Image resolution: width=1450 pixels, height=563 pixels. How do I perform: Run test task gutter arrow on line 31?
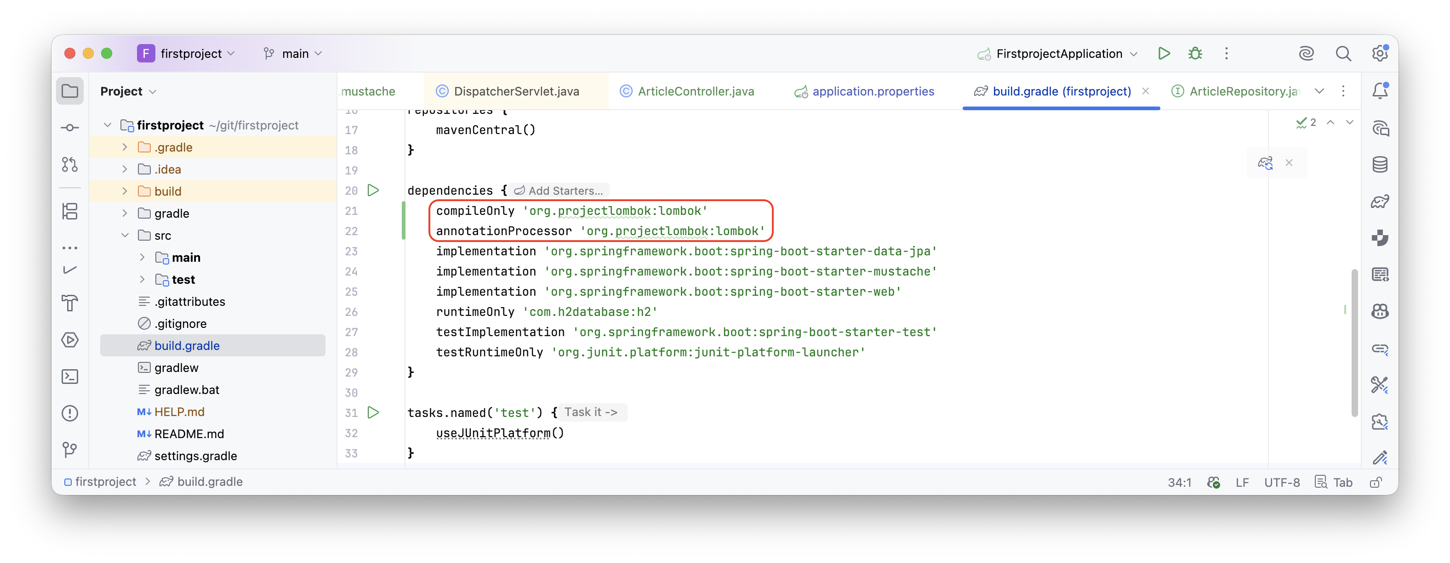[x=373, y=412]
